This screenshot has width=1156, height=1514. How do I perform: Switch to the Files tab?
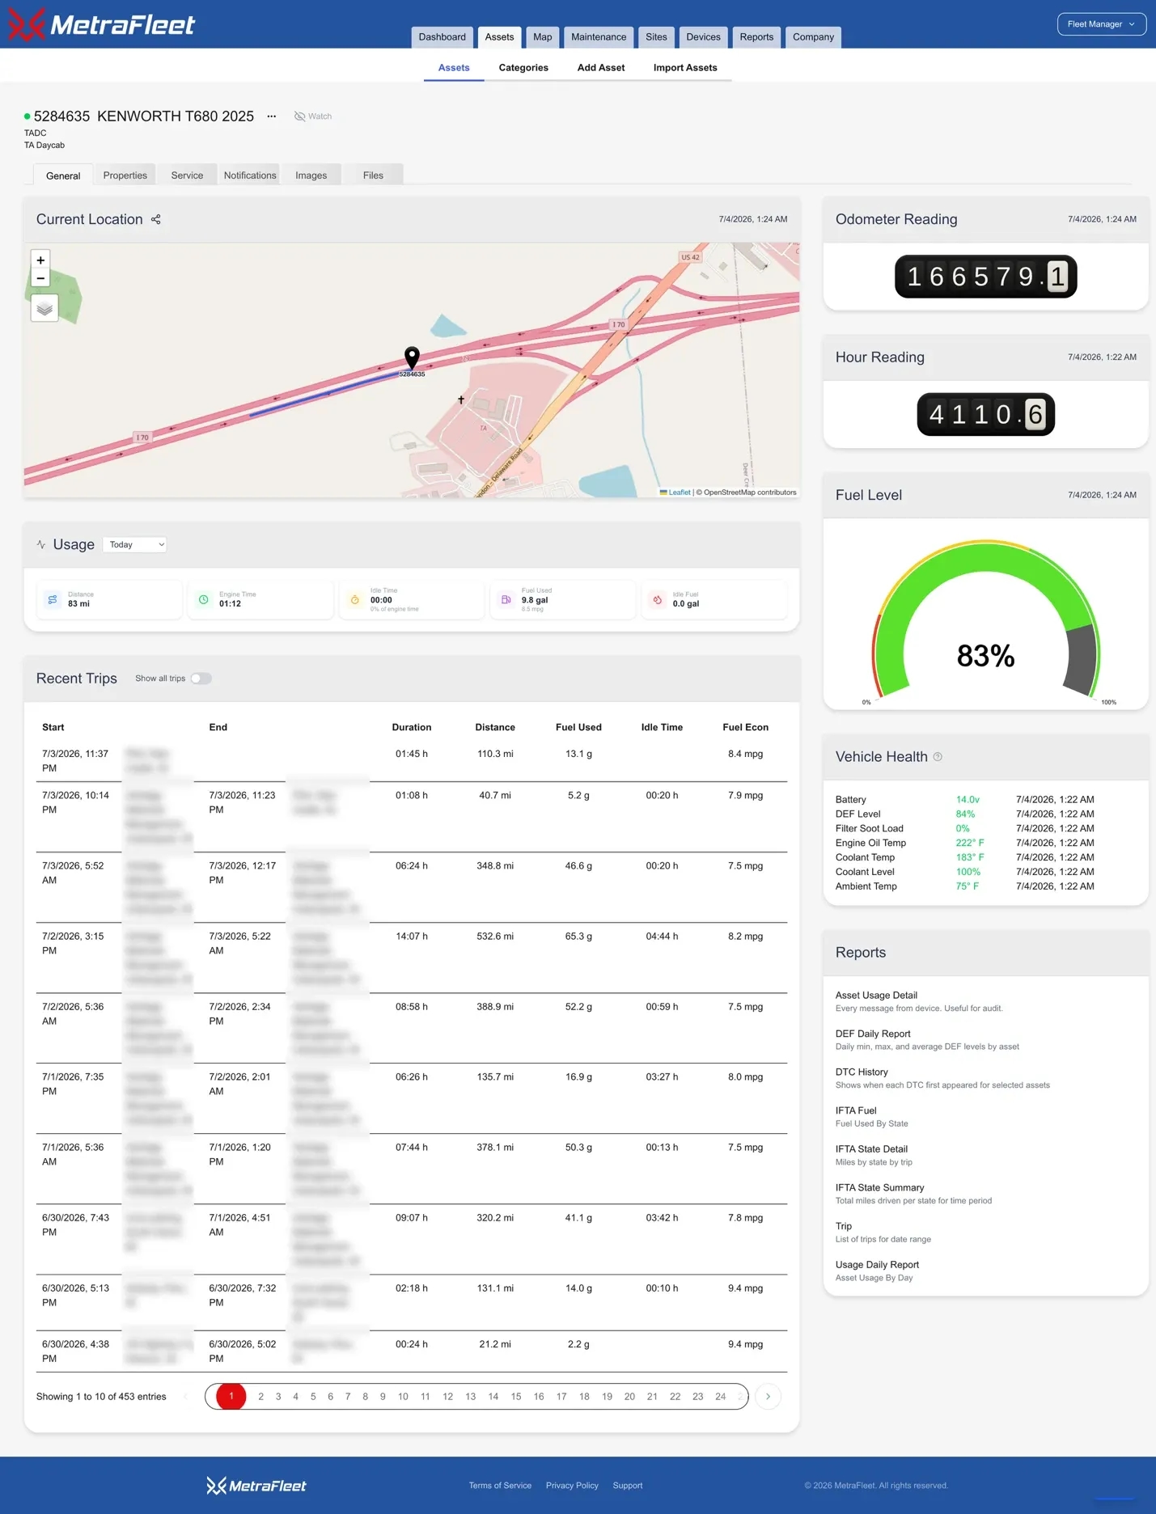pos(373,176)
